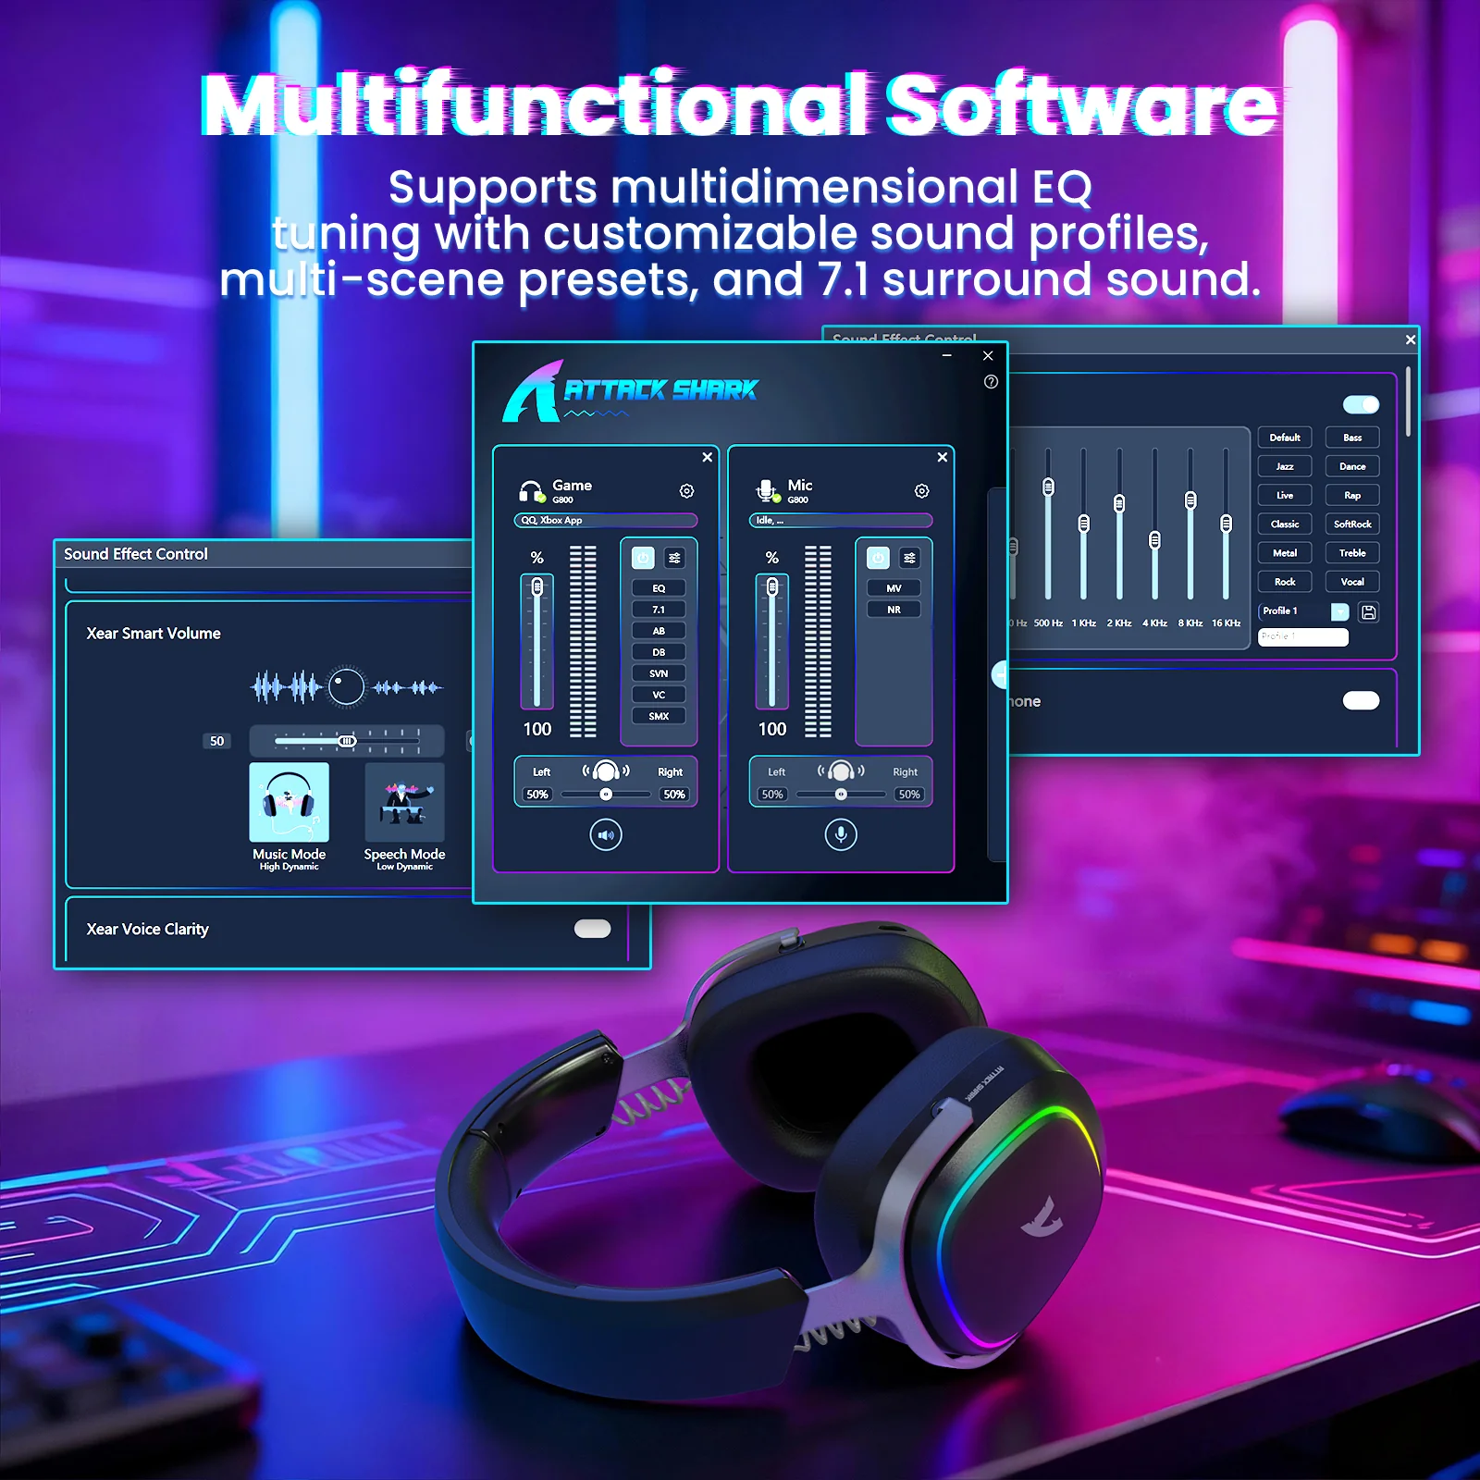The width and height of the screenshot is (1480, 1480).
Task: Click the Profile 1 name input field
Action: [x=1302, y=636]
